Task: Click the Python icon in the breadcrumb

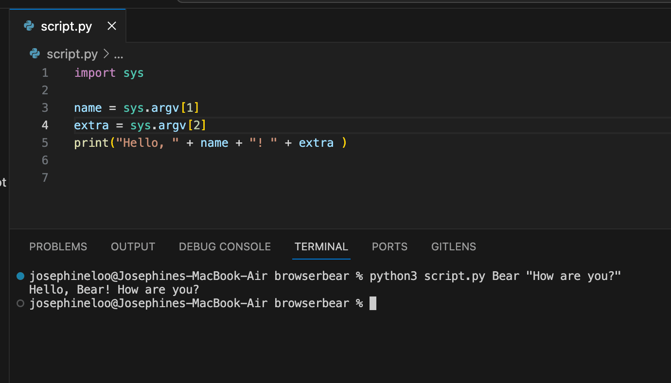Action: (35, 53)
